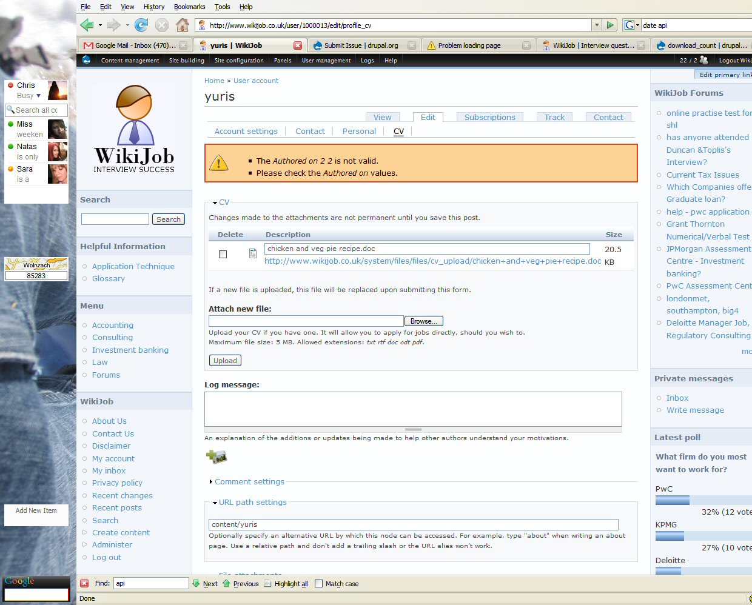Click the content/yuris URL alias field
The height and width of the screenshot is (605, 752).
414,524
